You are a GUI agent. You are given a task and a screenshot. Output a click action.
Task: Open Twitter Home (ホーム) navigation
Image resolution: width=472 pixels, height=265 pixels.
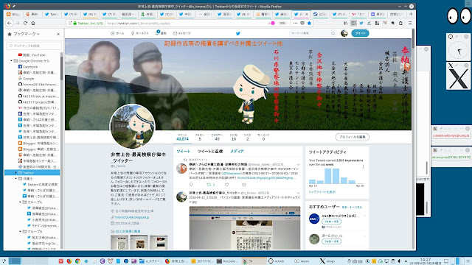tap(117, 33)
